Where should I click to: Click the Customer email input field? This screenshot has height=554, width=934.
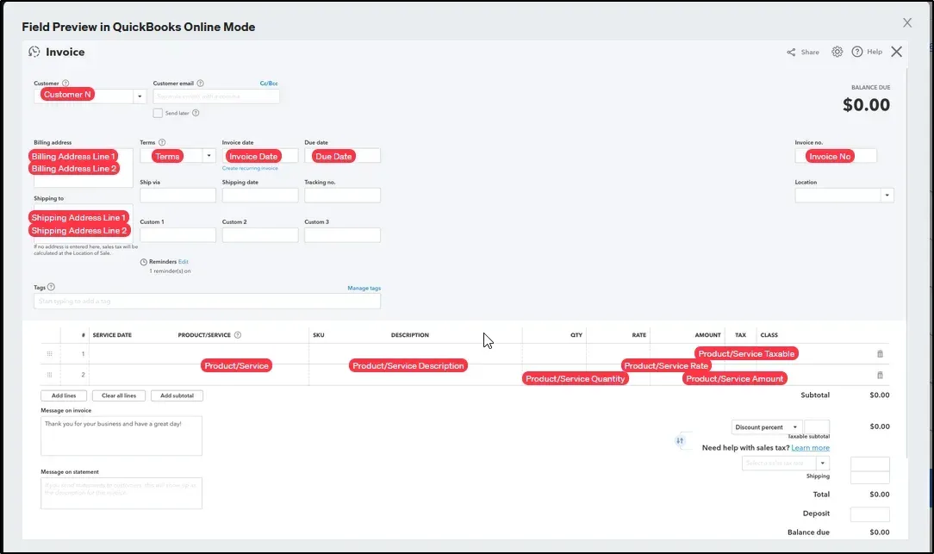point(216,96)
